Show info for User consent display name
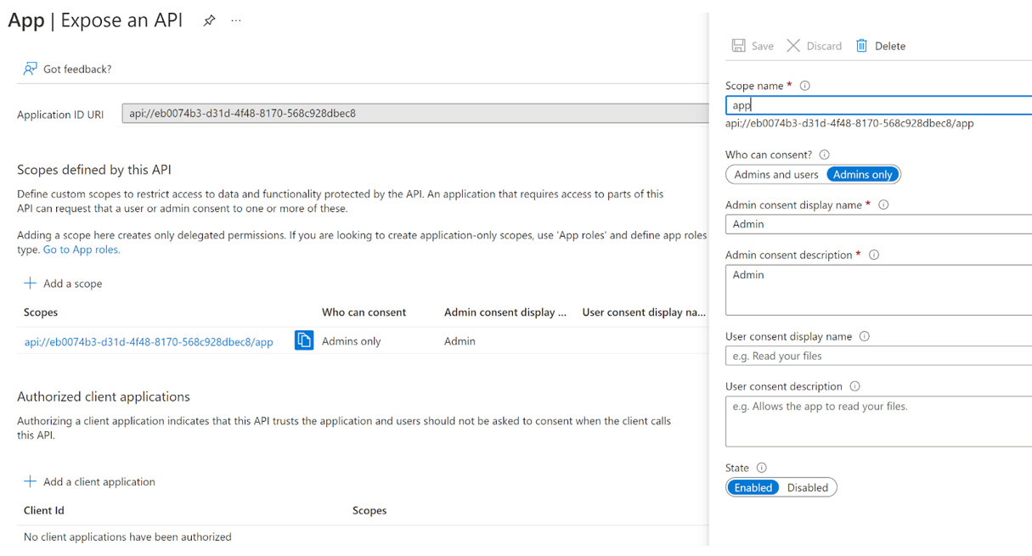Image resolution: width=1032 pixels, height=556 pixels. point(865,336)
